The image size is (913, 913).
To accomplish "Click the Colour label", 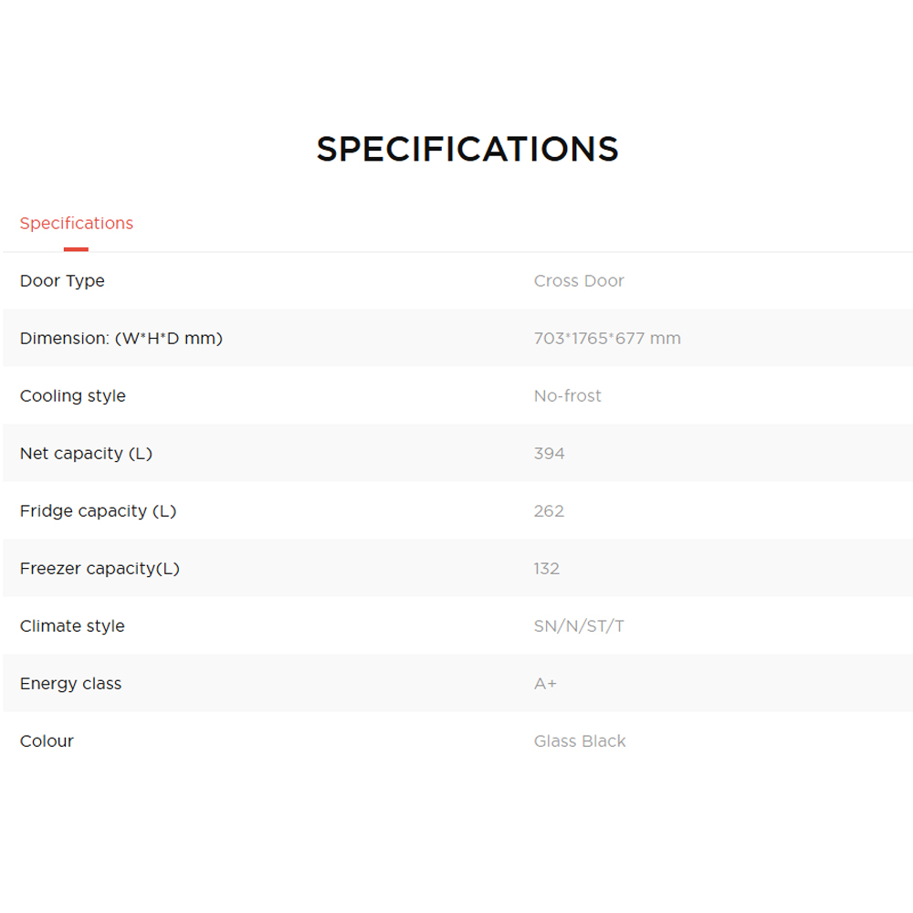I will 47,741.
